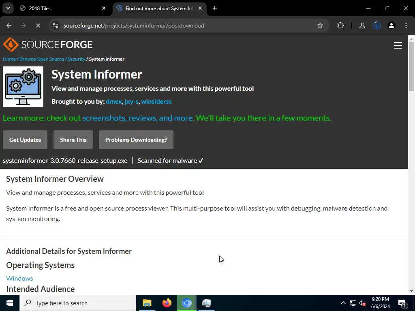415x311 pixels.
Task: Open Firefox from the taskbar
Action: coord(167,303)
